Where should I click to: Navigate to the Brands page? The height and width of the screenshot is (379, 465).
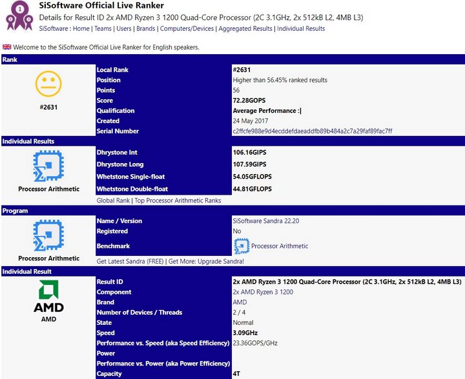(145, 29)
